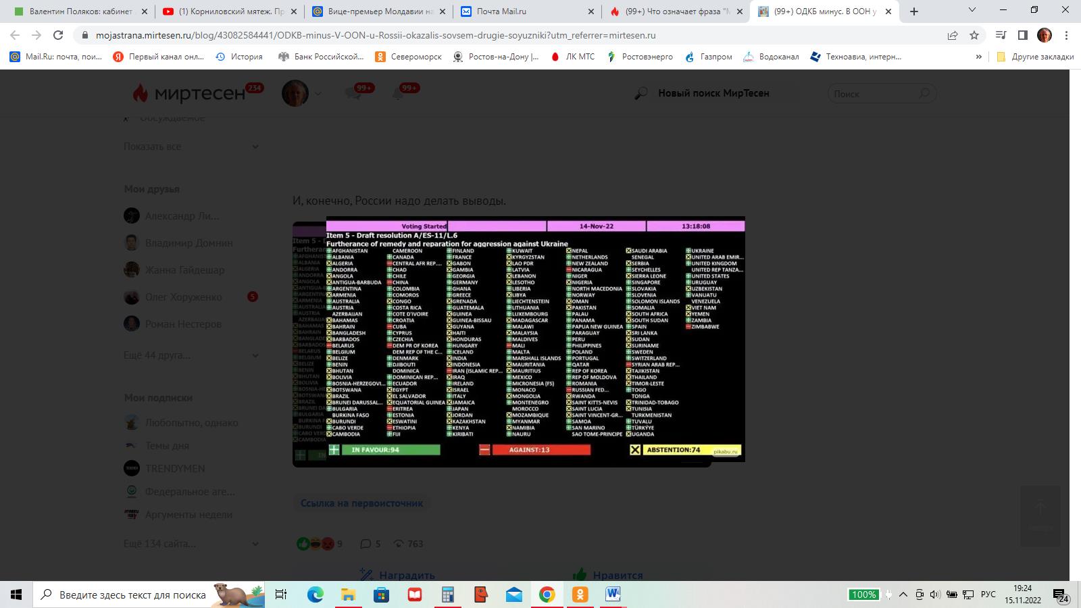Click the Ссылка на первоисточник link

pyautogui.click(x=361, y=503)
